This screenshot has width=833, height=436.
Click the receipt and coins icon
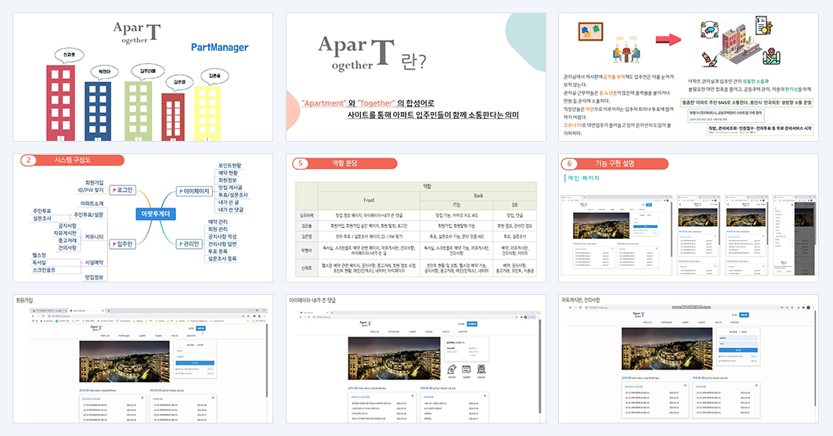(763, 26)
